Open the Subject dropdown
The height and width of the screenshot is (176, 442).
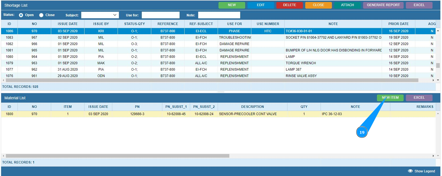[100, 15]
